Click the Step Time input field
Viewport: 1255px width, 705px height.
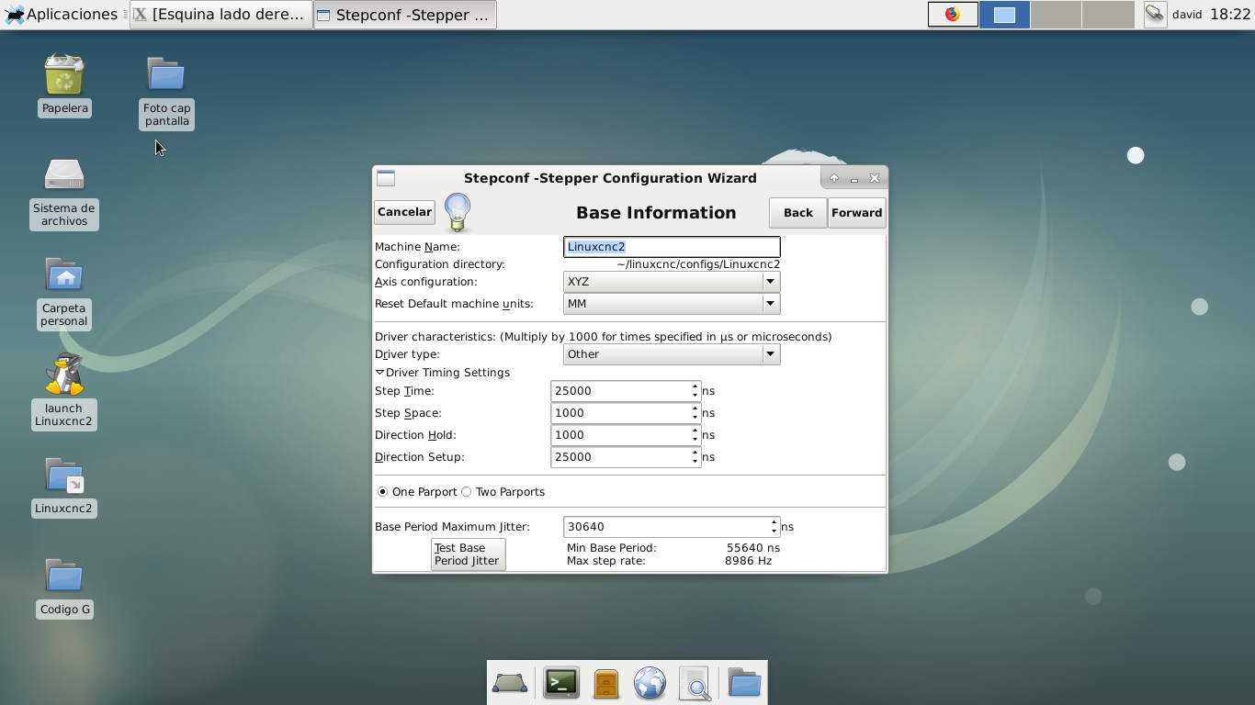620,391
